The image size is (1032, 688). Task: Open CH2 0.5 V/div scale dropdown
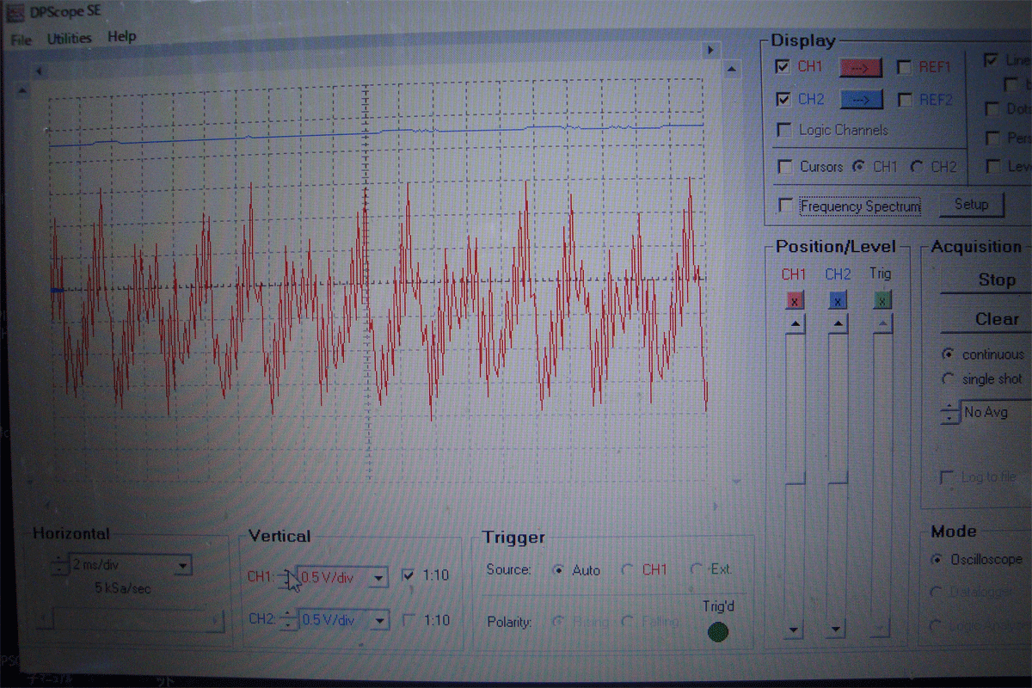click(x=378, y=620)
